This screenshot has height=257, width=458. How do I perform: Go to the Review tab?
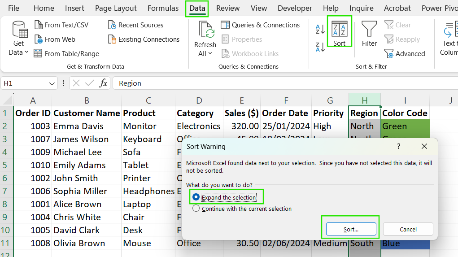228,8
